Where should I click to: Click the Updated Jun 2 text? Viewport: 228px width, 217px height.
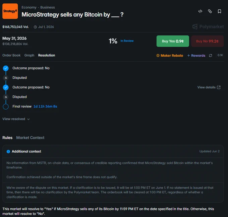[x=209, y=151]
